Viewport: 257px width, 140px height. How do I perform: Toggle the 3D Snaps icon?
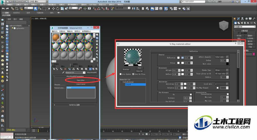coord(94,8)
